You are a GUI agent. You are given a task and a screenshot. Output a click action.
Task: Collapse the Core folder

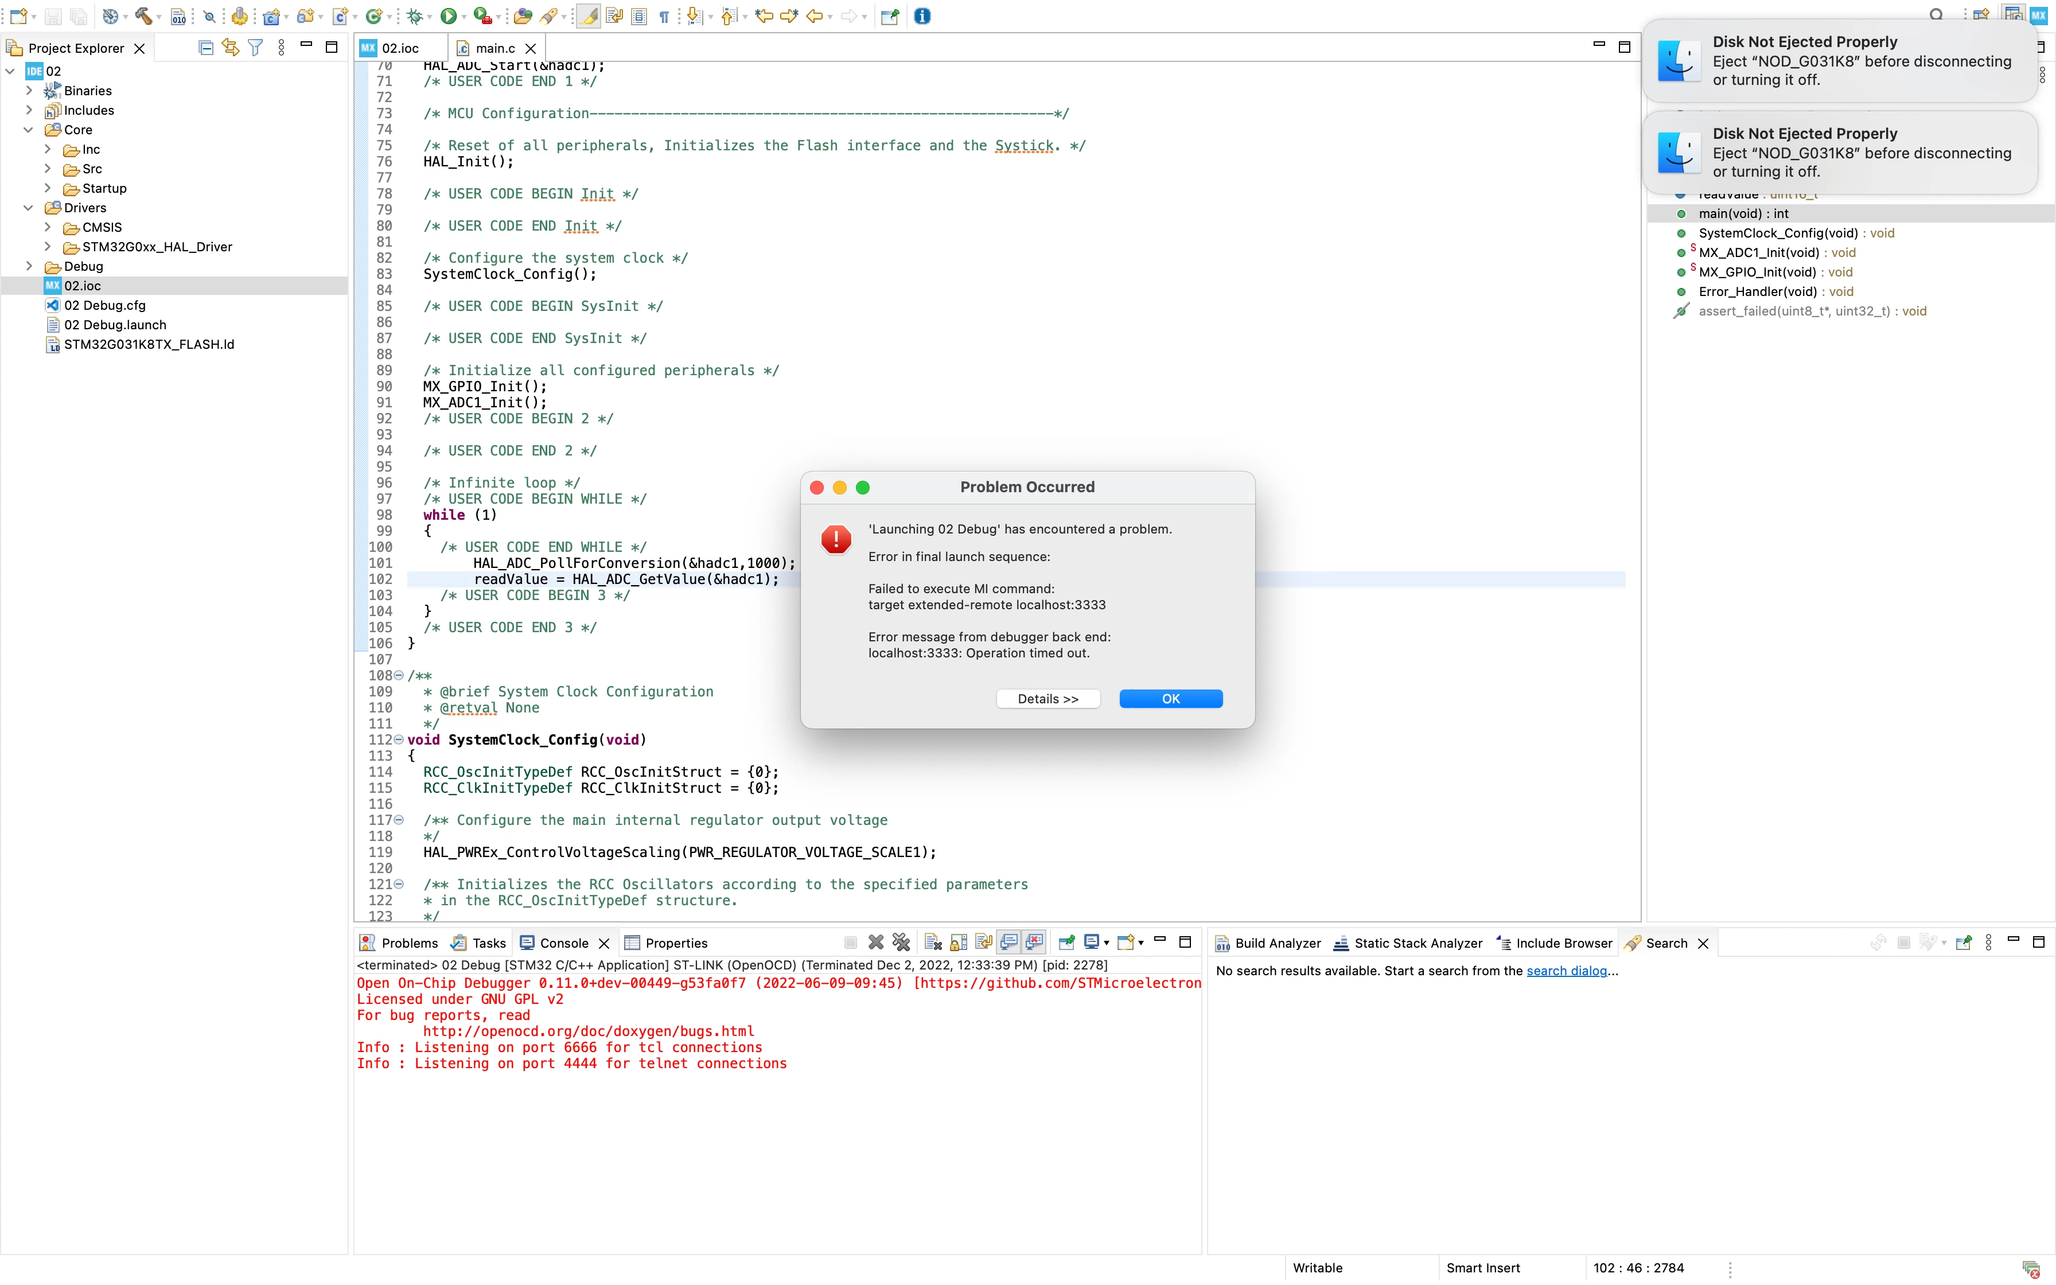click(x=29, y=129)
